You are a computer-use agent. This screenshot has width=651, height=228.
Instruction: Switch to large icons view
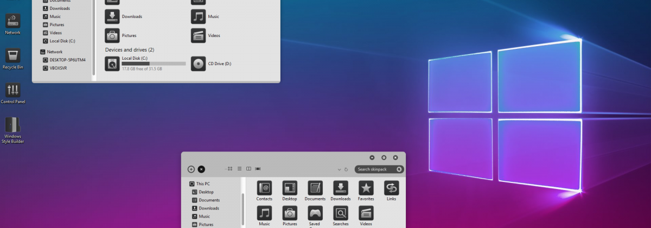pyautogui.click(x=230, y=169)
